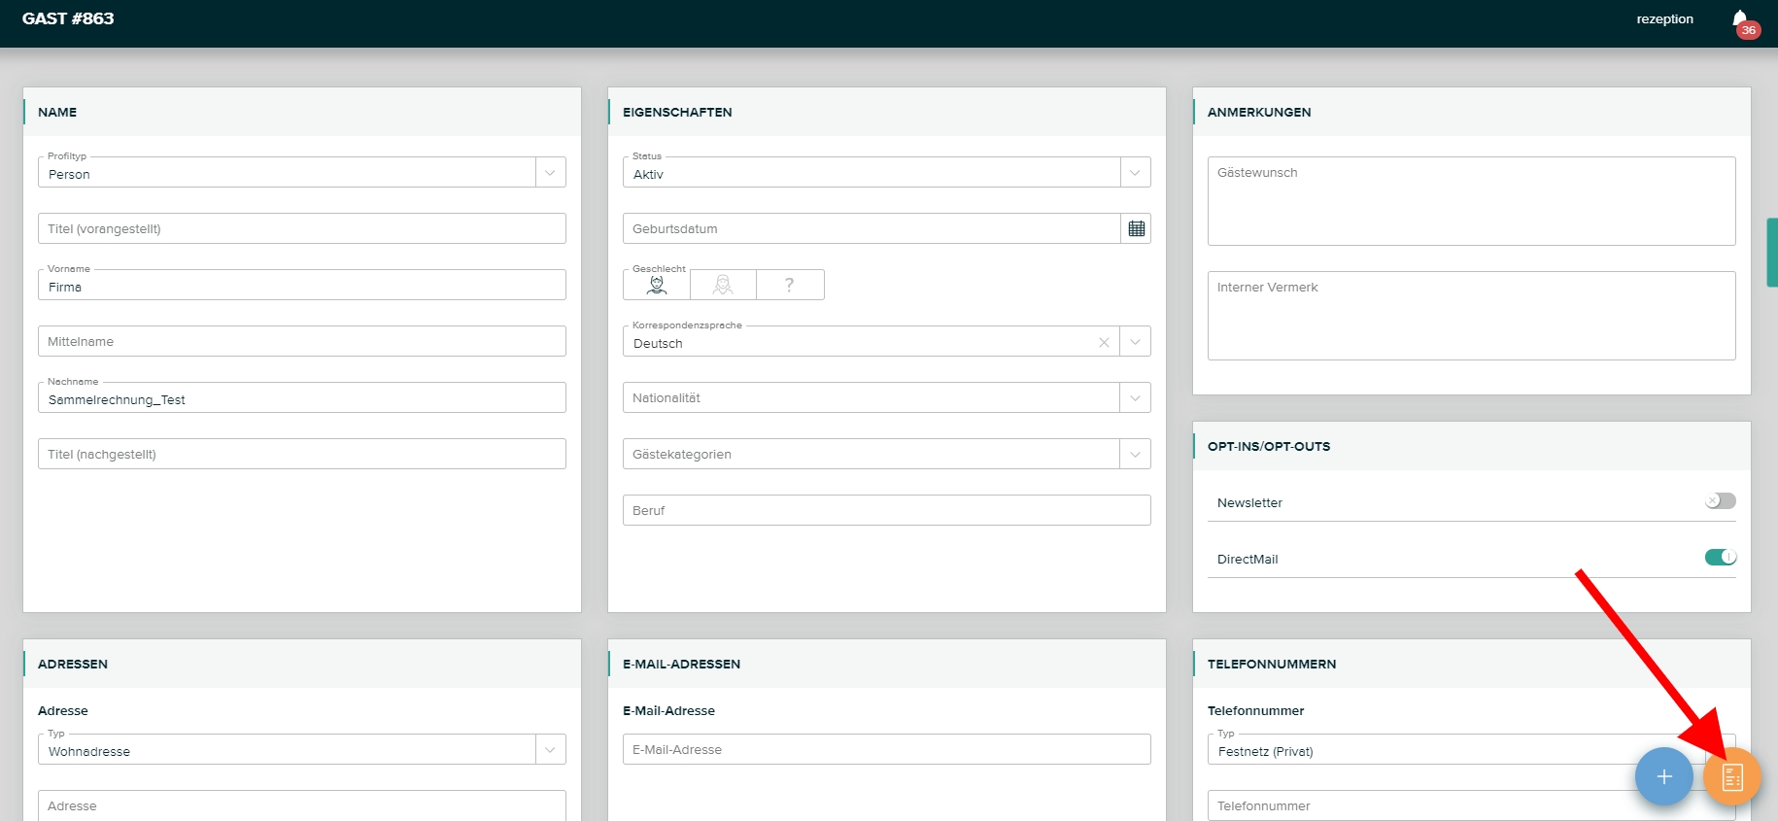The height and width of the screenshot is (821, 1778).
Task: Click into the Gästewunsch text area
Action: [x=1471, y=202]
